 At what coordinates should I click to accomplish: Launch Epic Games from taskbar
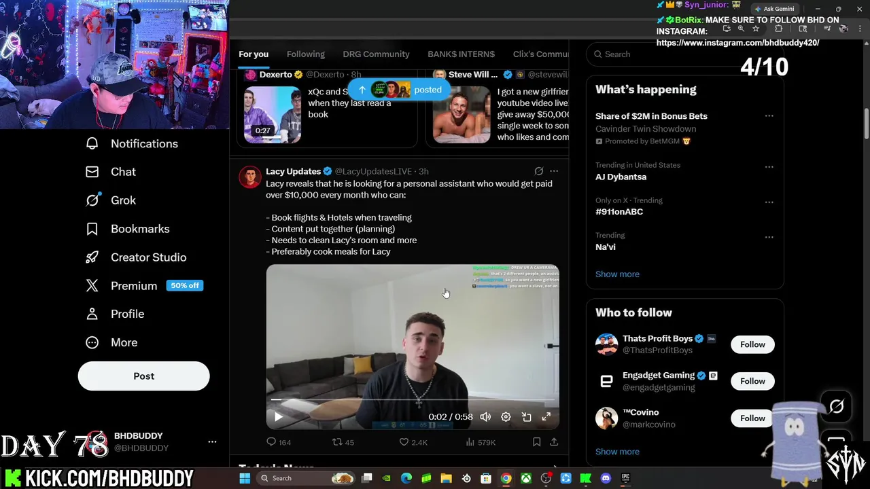(625, 478)
